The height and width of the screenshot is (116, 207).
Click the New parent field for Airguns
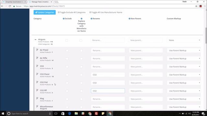click(x=146, y=40)
